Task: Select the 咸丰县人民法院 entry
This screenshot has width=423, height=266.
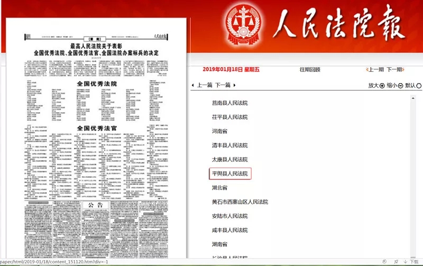Action: [x=229, y=230]
